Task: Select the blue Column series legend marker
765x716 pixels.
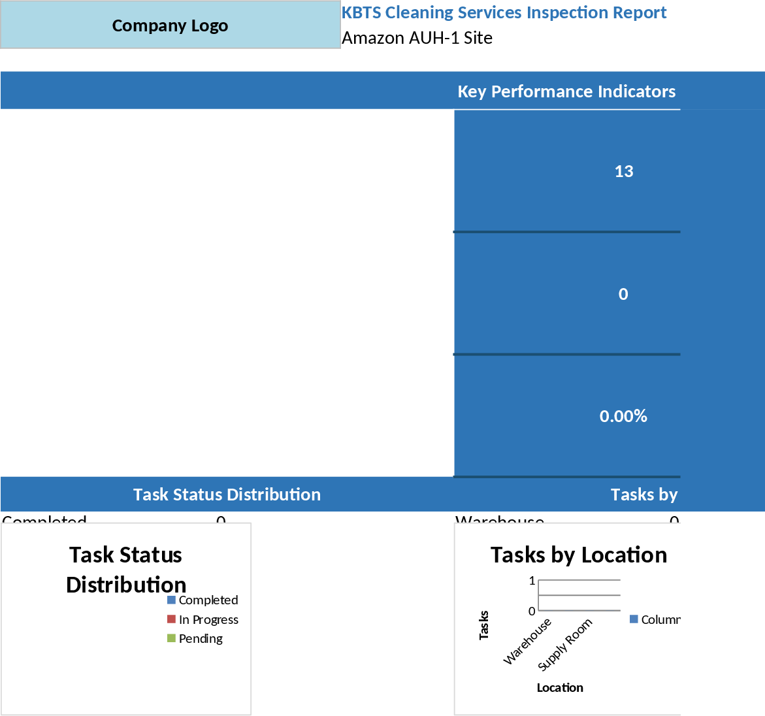Action: tap(632, 619)
